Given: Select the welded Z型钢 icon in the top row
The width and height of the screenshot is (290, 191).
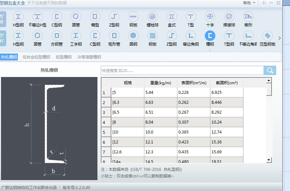Looking at the screenshot, I should 114,17.
